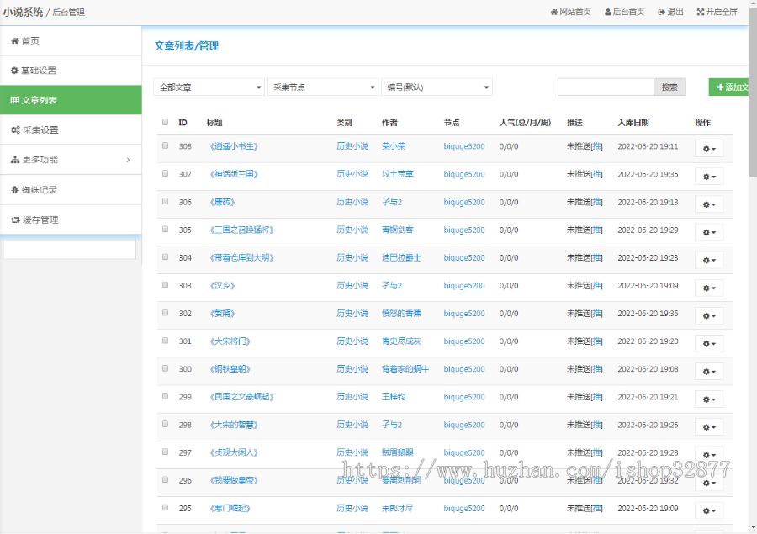This screenshot has width=757, height=534.
Task: Click author link 青铜剑客
Action: tap(397, 230)
